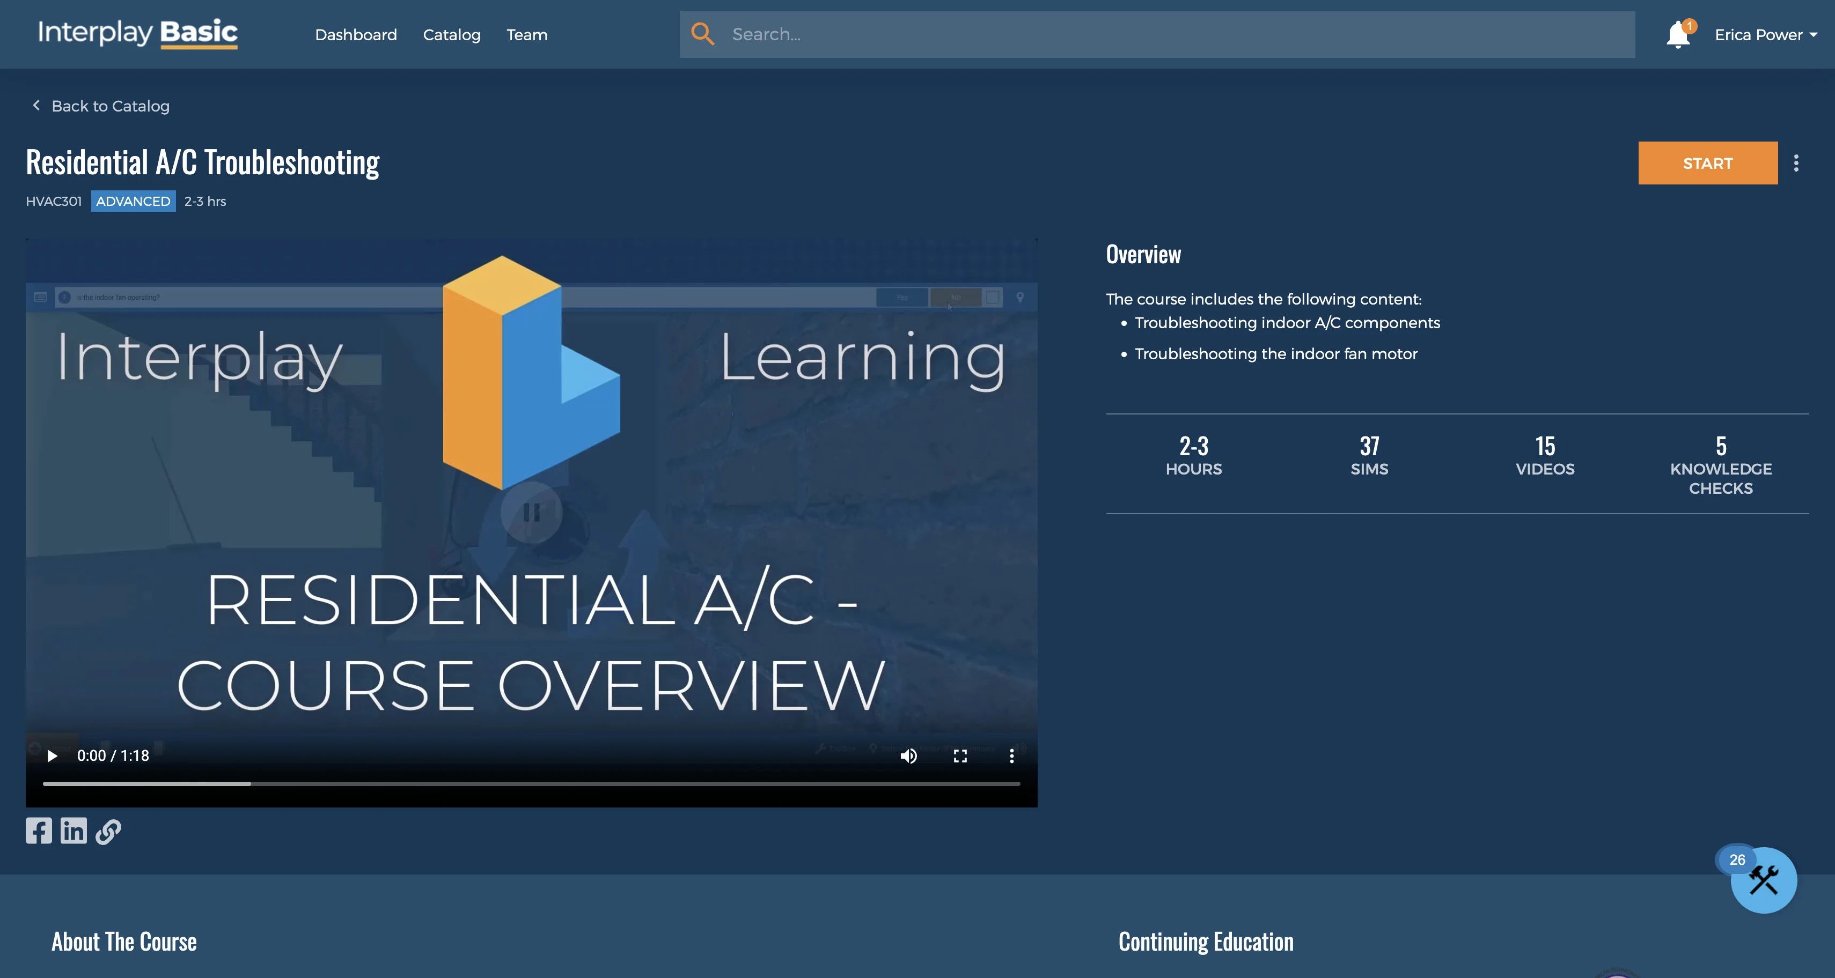Click the ADVANCED level badge
This screenshot has width=1835, height=978.
[133, 201]
